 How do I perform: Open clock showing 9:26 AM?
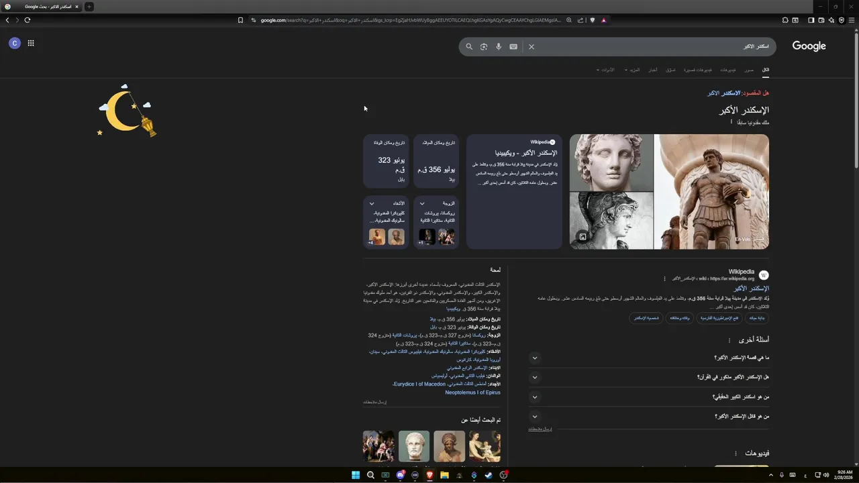845,475
